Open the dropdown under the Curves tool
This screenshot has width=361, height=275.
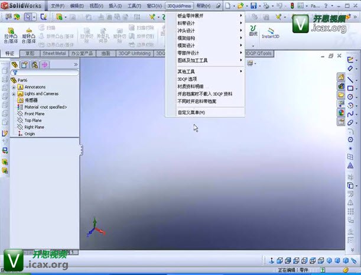tap(253, 46)
